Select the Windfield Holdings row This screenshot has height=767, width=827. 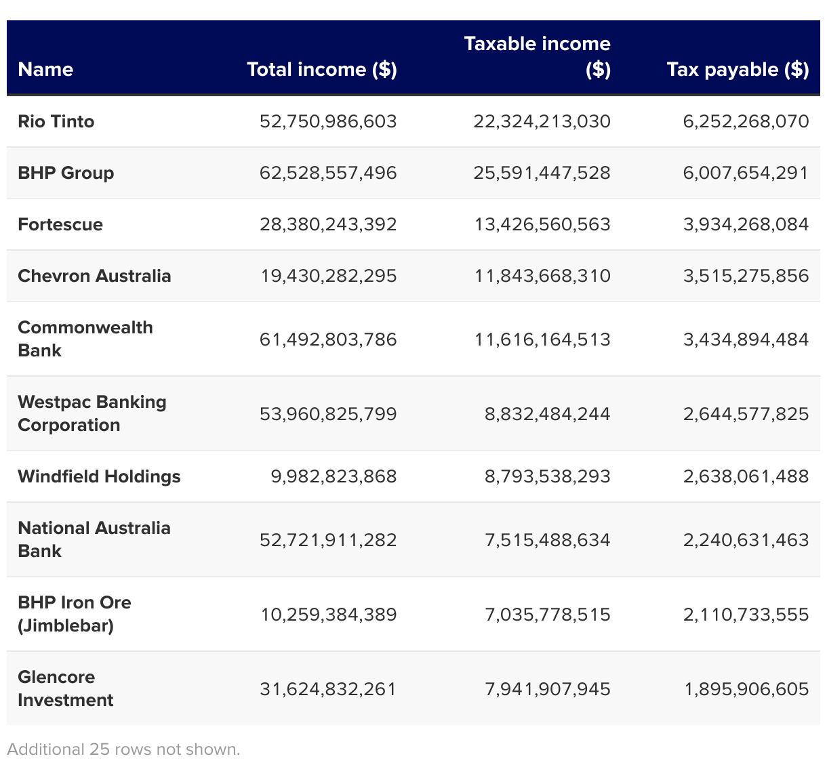(x=99, y=476)
